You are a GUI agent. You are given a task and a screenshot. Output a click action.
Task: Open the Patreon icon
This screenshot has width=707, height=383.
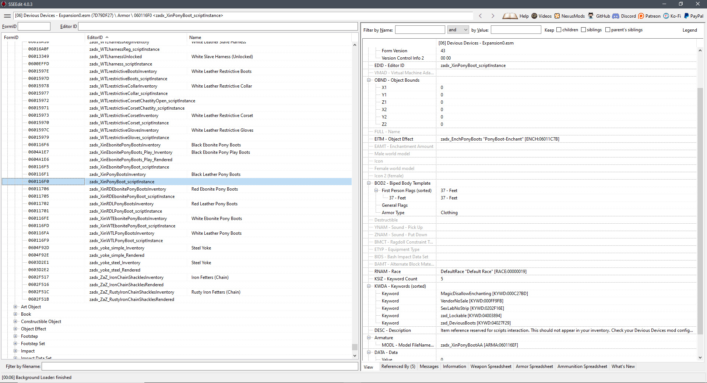641,16
